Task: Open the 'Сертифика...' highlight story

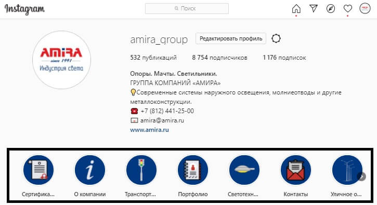Action: pos(38,170)
